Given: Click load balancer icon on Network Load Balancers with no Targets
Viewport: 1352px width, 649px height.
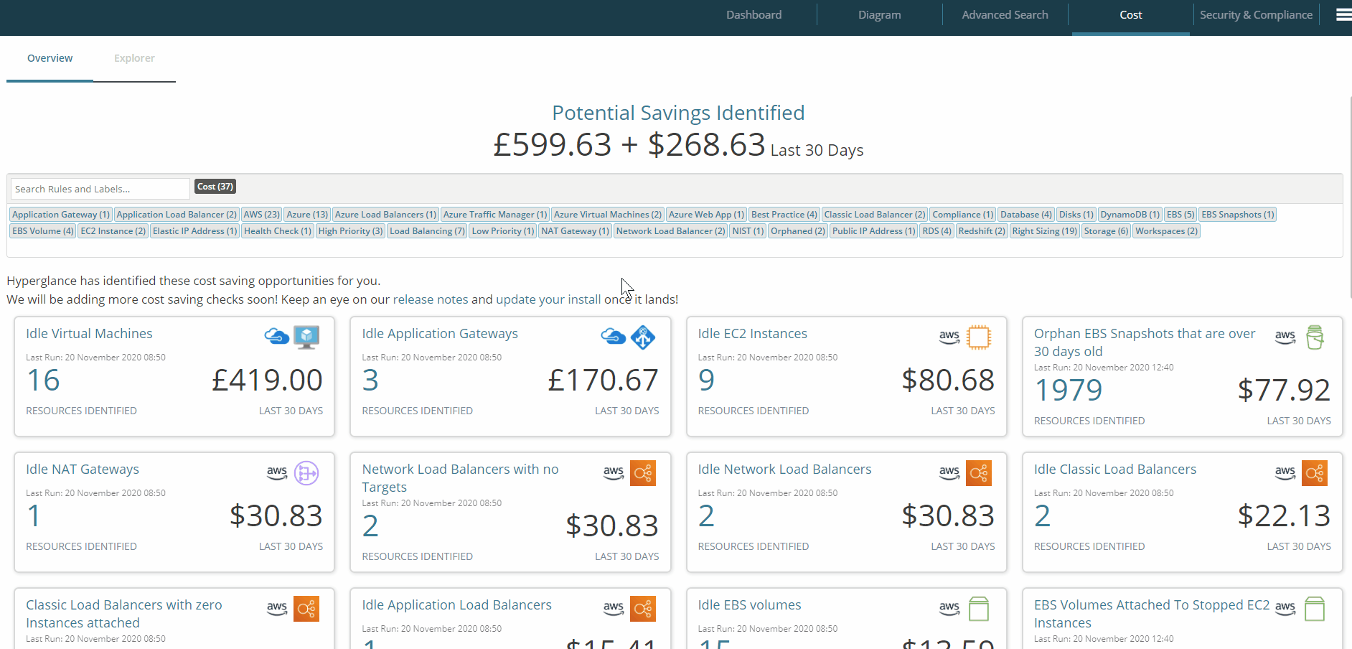Looking at the screenshot, I should (643, 473).
